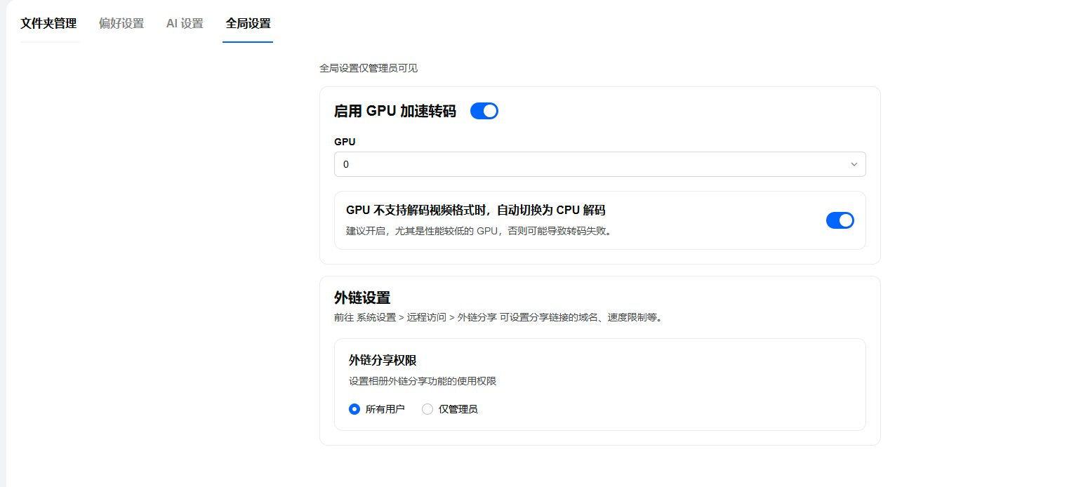Image resolution: width=1081 pixels, height=487 pixels.
Task: Toggle automatic CPU decode fallback switch
Action: 840,220
